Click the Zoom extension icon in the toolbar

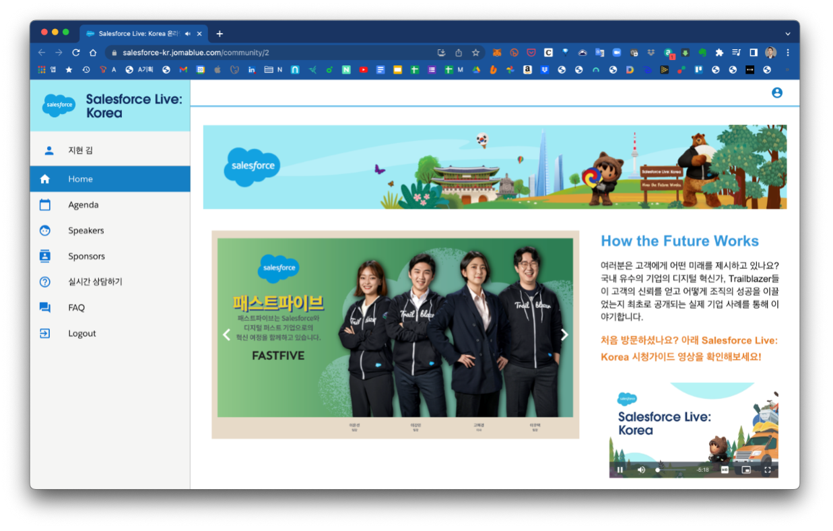pyautogui.click(x=617, y=53)
